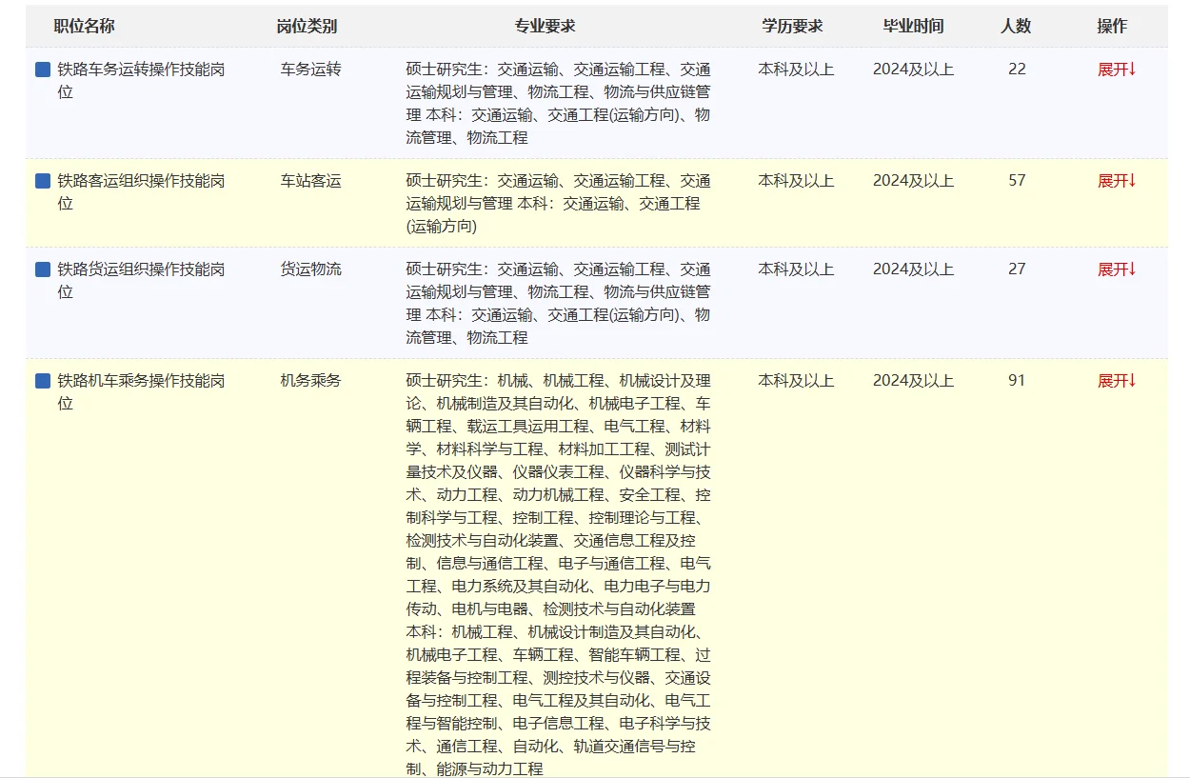Click 2024及以上 in the 车务运转 row

[913, 70]
